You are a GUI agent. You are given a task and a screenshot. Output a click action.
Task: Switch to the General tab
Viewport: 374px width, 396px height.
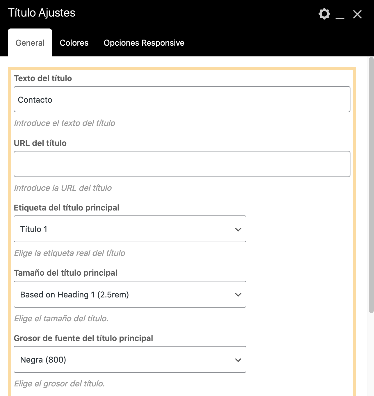point(30,43)
